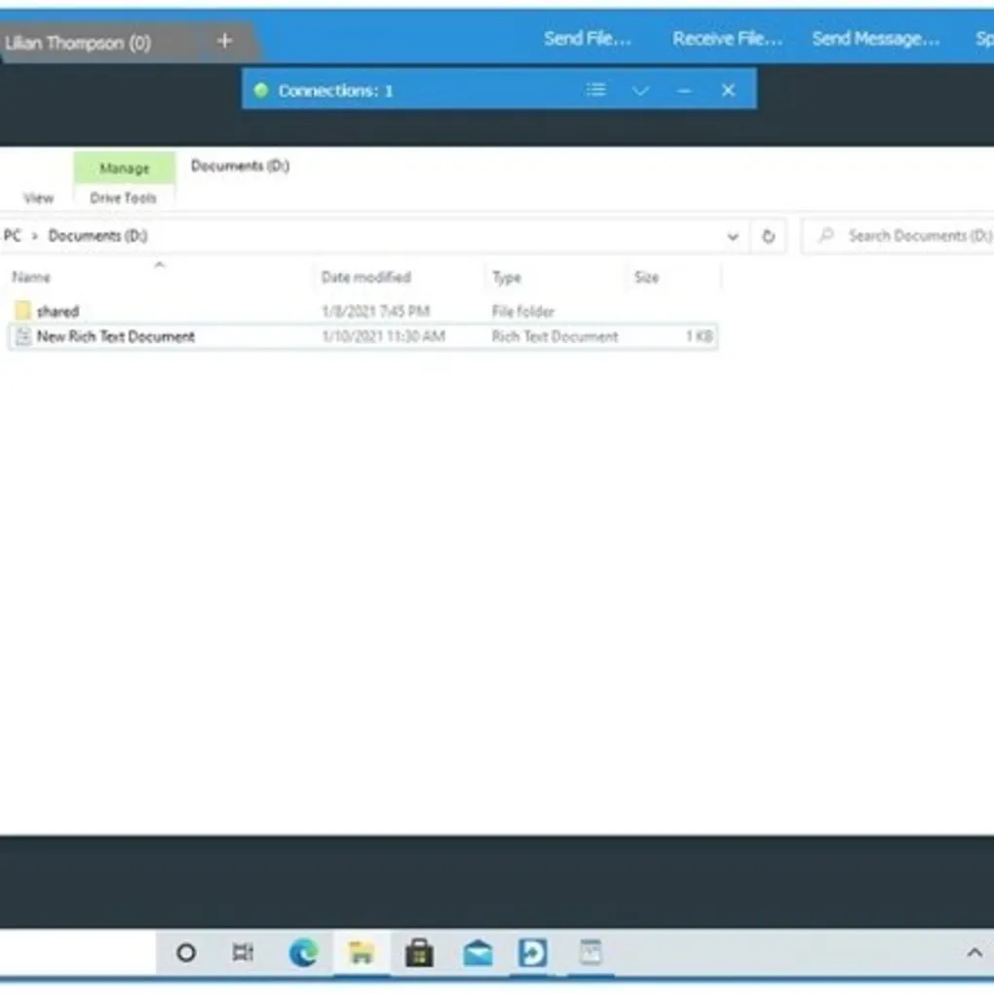
Task: Open the shared folder icon
Action: click(x=23, y=310)
